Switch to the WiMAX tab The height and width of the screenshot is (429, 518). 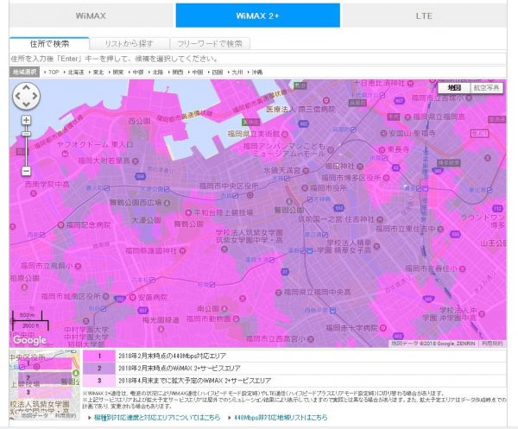click(x=92, y=16)
